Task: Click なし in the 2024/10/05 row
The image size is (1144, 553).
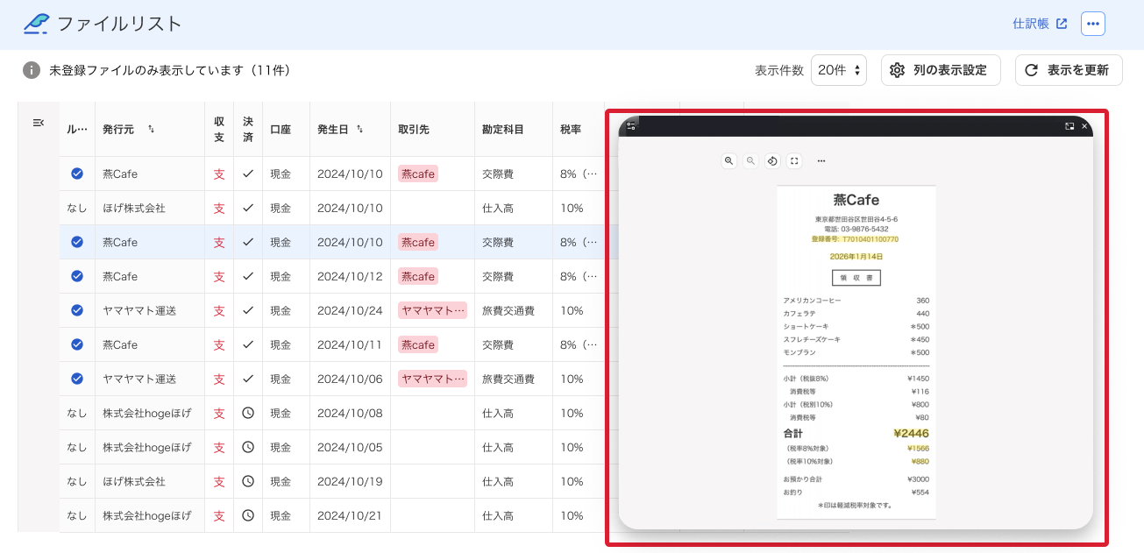Action: 77,447
